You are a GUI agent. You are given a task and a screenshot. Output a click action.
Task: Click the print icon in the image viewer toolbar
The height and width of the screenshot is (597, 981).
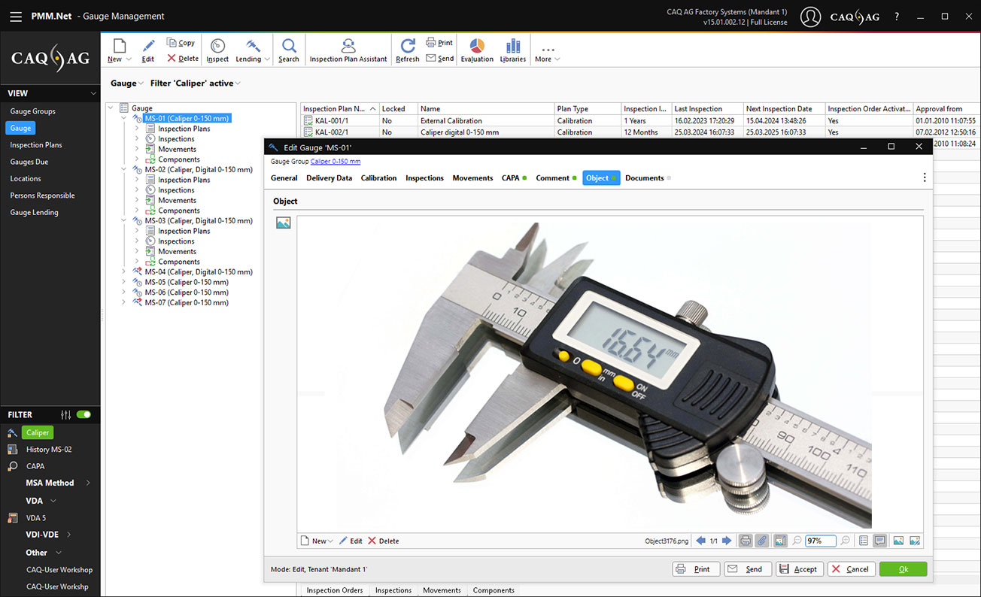(x=744, y=541)
